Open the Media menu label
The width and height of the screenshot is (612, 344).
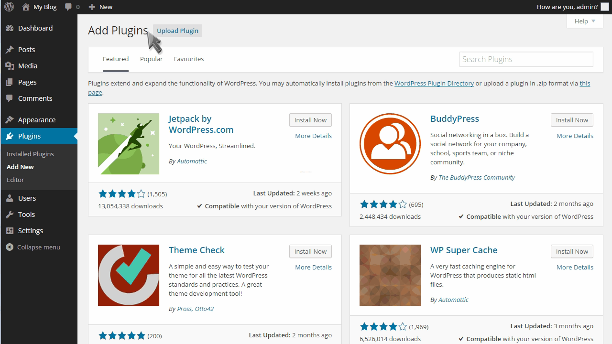point(28,66)
